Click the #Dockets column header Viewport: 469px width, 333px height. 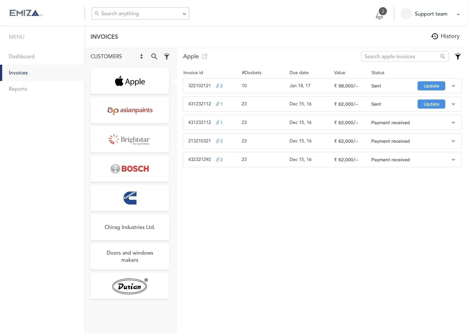pos(251,73)
